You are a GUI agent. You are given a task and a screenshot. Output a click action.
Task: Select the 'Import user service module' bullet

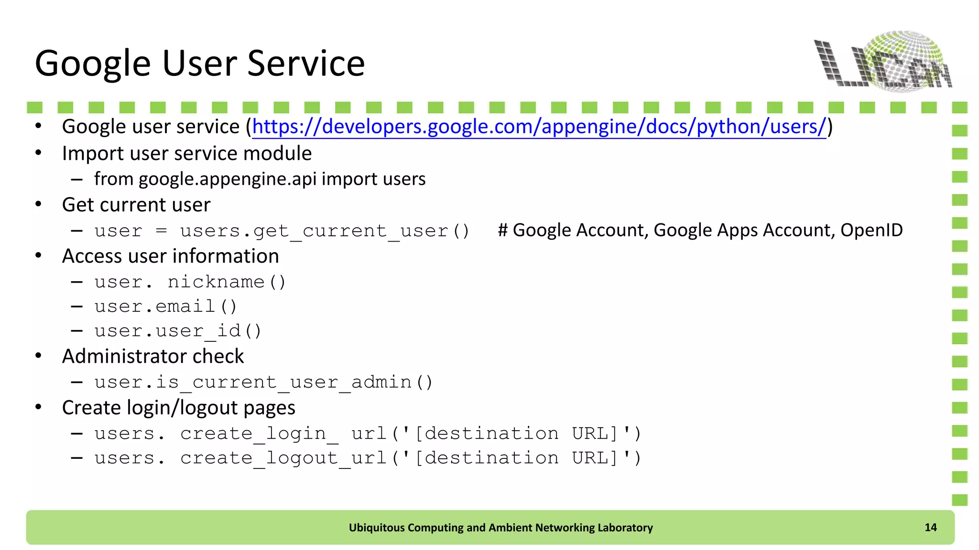coord(187,154)
